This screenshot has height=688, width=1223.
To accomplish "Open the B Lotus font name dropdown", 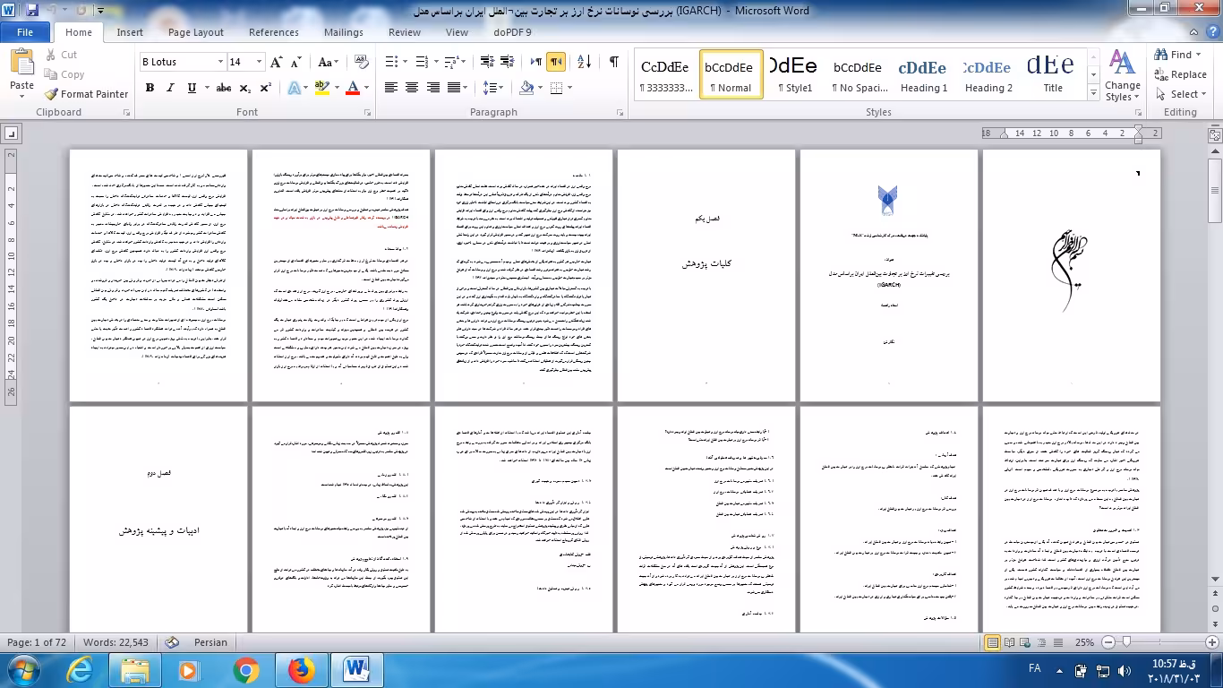I will point(220,62).
